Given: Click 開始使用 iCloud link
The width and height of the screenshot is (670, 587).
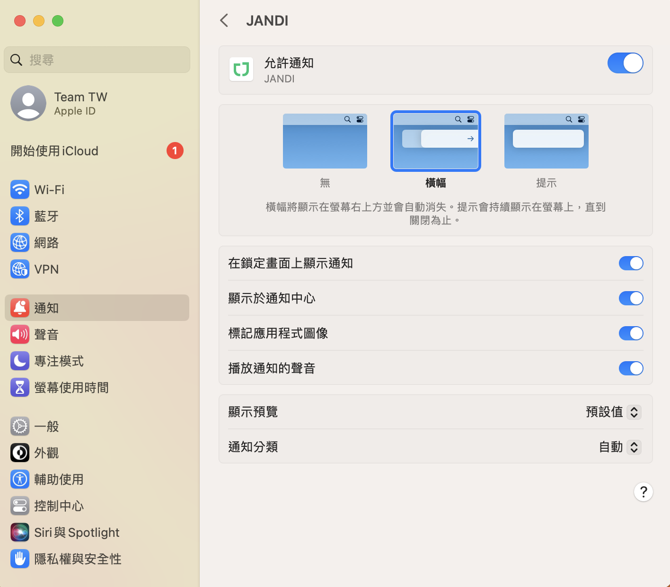Looking at the screenshot, I should (x=54, y=151).
